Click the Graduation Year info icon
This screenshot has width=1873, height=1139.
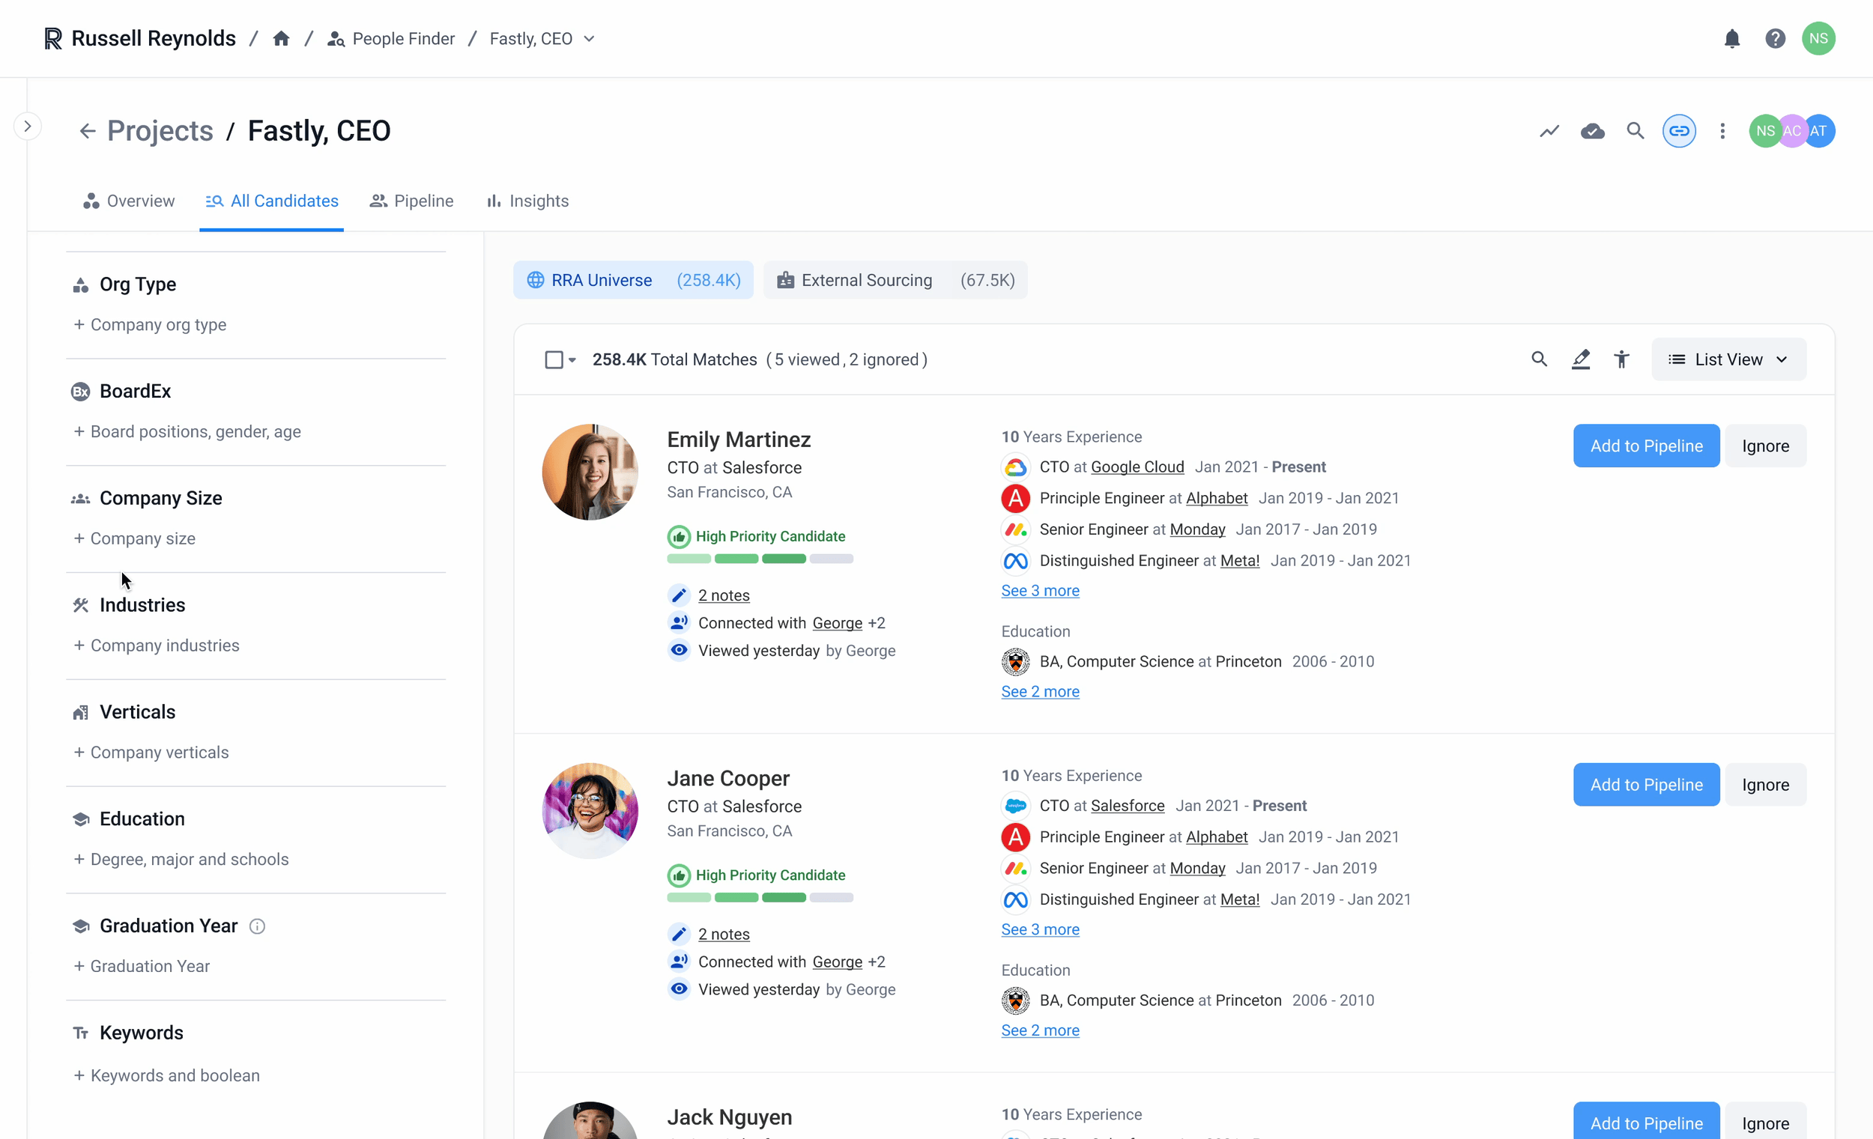257,926
